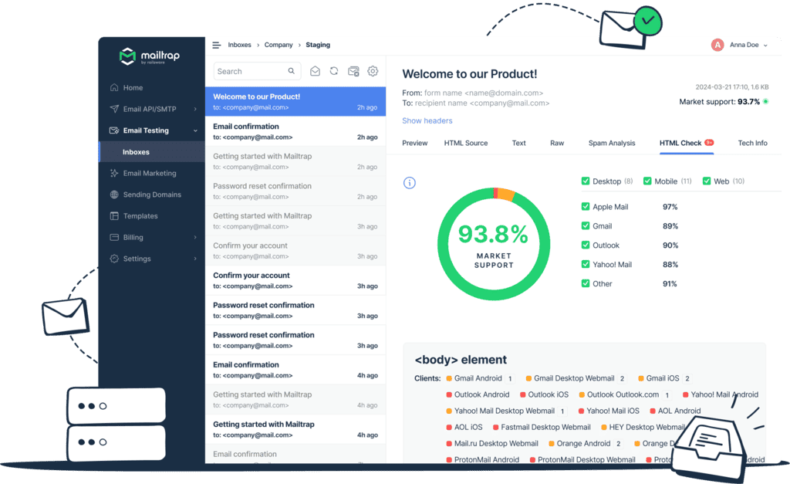
Task: Click the Yahoo! Mail iOS client tag
Action: [x=609, y=411]
